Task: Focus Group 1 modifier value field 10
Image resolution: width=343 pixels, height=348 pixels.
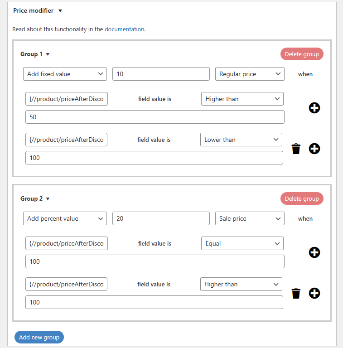Action: click(161, 74)
